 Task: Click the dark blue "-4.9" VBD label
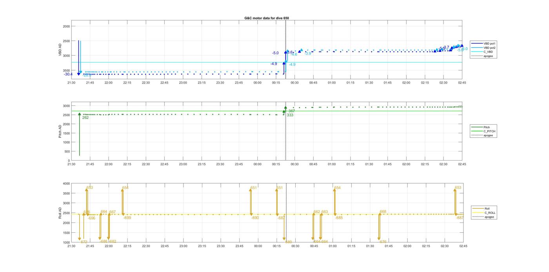click(274, 64)
